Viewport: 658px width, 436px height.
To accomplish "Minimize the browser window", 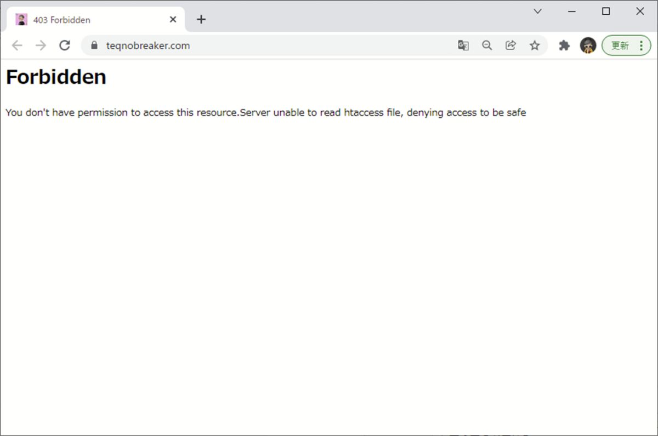I will [x=572, y=12].
